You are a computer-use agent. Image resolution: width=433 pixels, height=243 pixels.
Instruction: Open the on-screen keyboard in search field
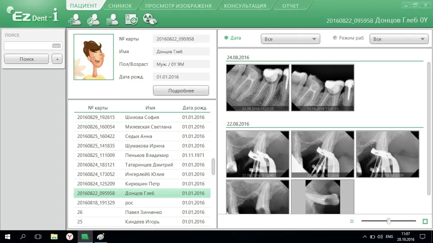point(56,46)
